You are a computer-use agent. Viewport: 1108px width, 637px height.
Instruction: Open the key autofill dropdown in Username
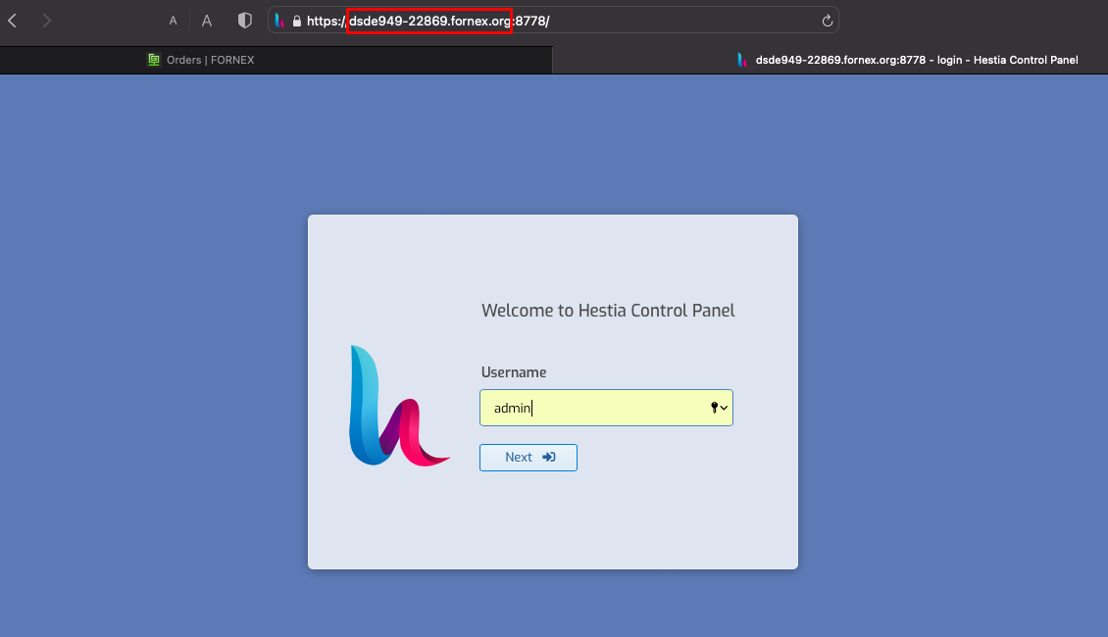(x=719, y=408)
